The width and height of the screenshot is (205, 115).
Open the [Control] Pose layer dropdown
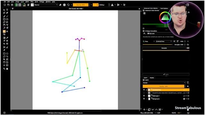[164, 41]
